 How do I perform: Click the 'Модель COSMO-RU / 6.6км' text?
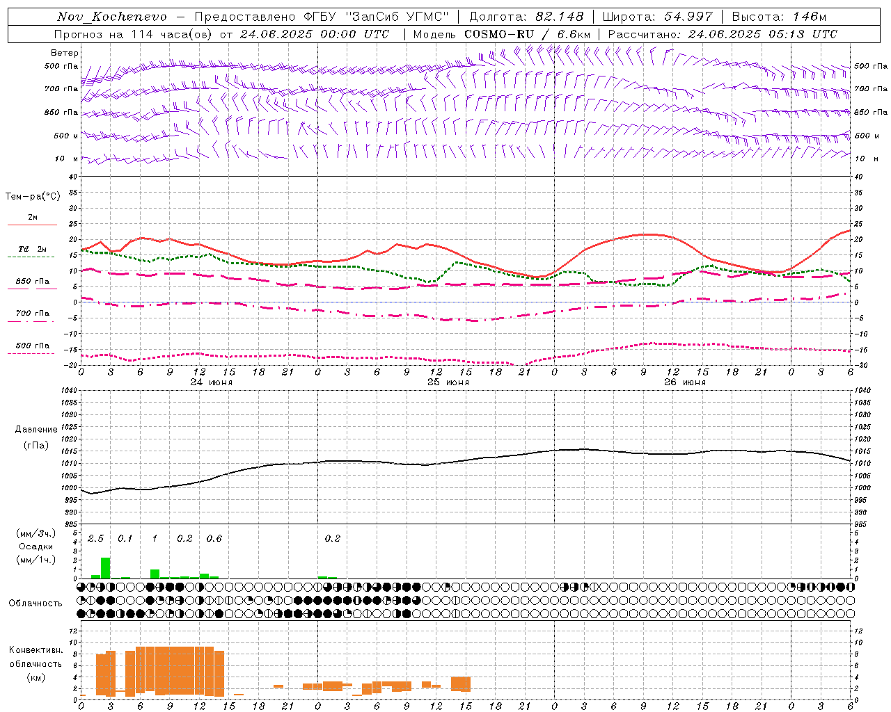(502, 34)
